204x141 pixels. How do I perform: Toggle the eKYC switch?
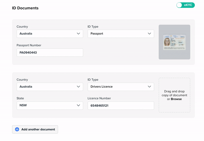pos(185,5)
